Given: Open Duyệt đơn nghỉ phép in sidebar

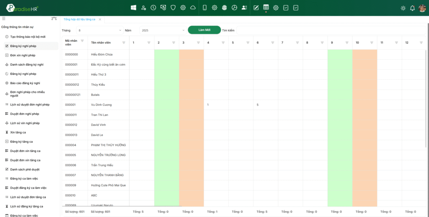Looking at the screenshot, I should point(25,114).
